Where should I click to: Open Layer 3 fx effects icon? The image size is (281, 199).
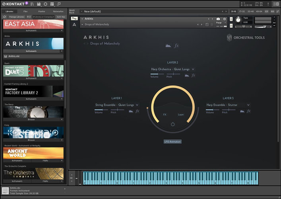tap(248, 111)
